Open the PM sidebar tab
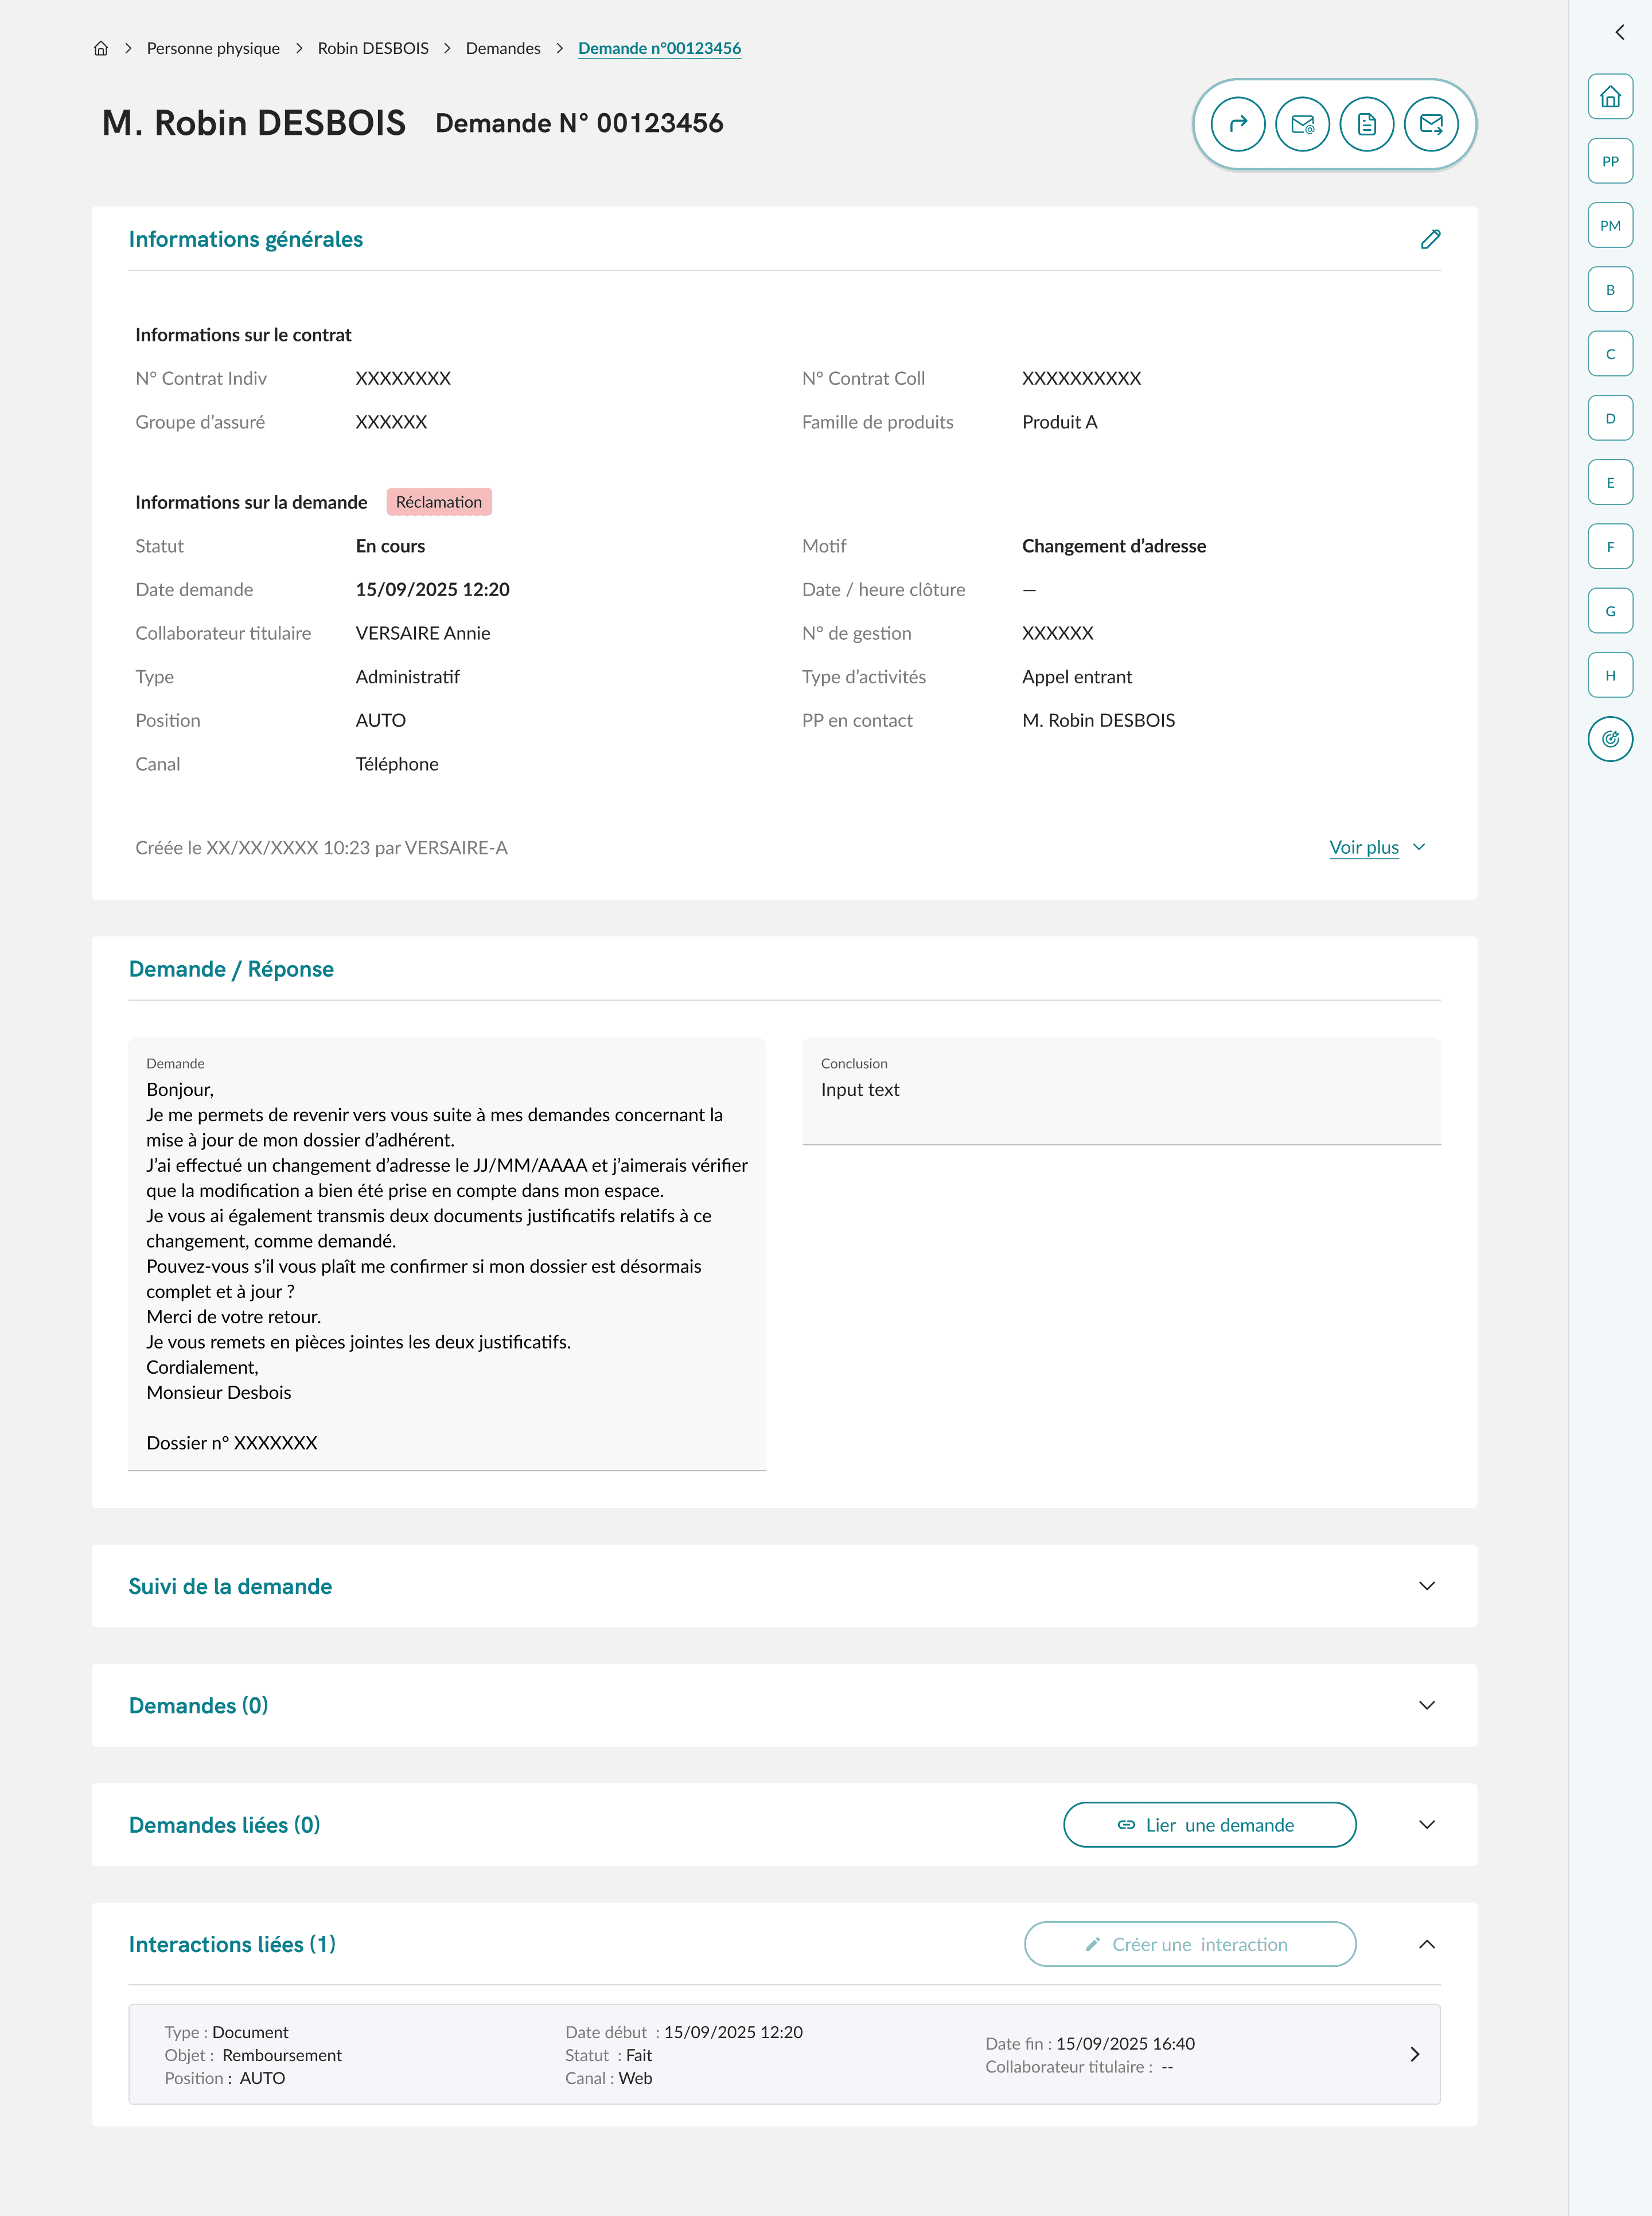Image resolution: width=1652 pixels, height=2216 pixels. [1609, 225]
